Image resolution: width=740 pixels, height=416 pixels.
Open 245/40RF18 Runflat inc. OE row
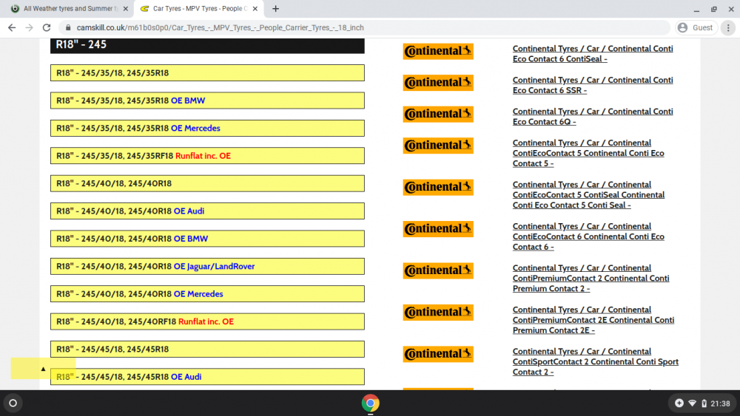click(x=207, y=321)
